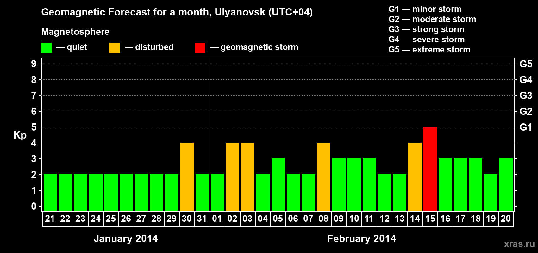Click the orange disturbed legend swatch
The height and width of the screenshot is (253, 538).
point(115,48)
